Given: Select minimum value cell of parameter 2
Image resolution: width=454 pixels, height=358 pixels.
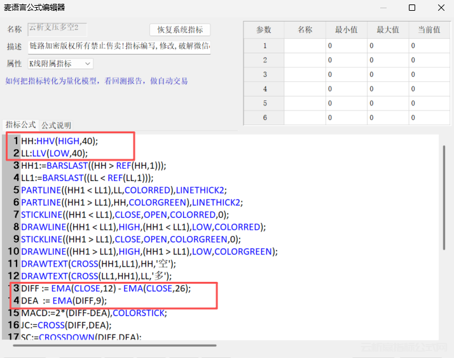Looking at the screenshot, I should click(347, 60).
